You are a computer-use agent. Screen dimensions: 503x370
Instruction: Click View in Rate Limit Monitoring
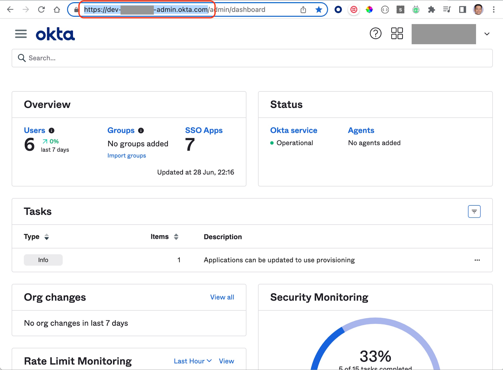pyautogui.click(x=226, y=361)
